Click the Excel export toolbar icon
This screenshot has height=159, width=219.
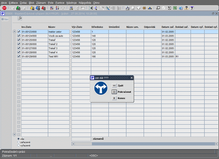click(175, 8)
